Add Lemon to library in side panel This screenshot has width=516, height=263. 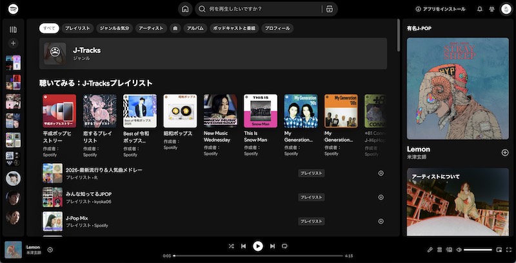click(505, 152)
